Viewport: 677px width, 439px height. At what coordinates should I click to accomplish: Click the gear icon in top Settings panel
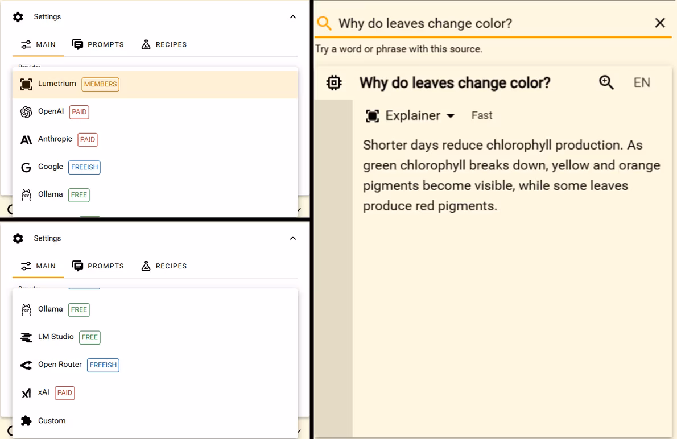18,17
